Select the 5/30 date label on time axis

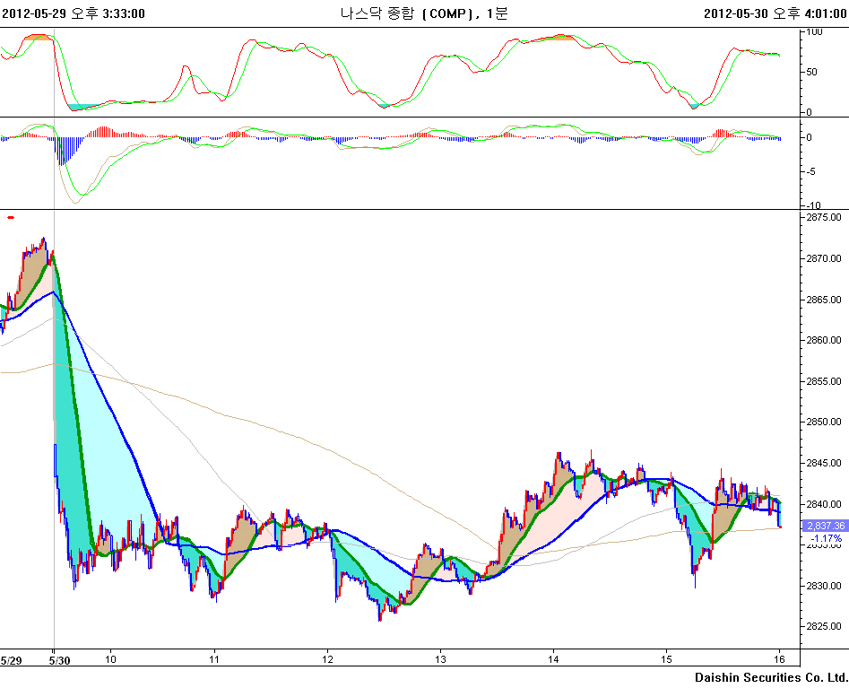[x=59, y=659]
